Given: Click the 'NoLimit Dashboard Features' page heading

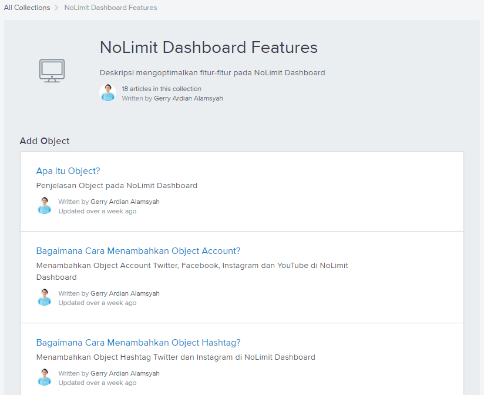Looking at the screenshot, I should pos(209,47).
